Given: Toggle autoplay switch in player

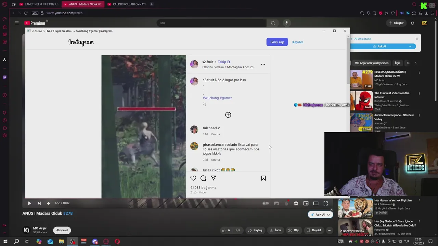Looking at the screenshot, I should [x=266, y=203].
